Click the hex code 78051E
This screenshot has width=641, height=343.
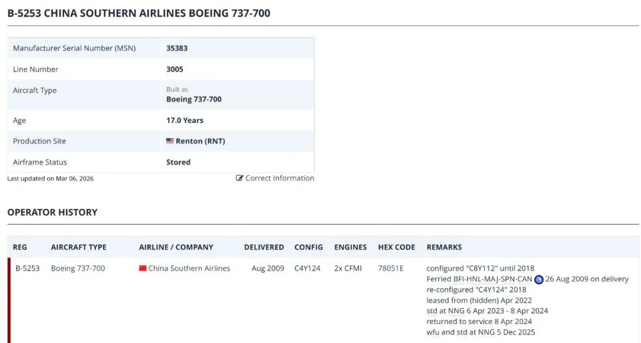[391, 268]
